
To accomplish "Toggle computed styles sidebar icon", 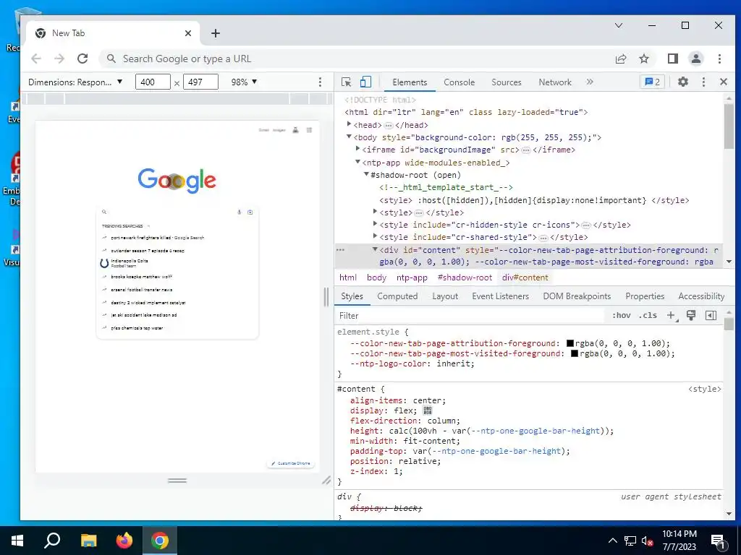I will pos(711,316).
